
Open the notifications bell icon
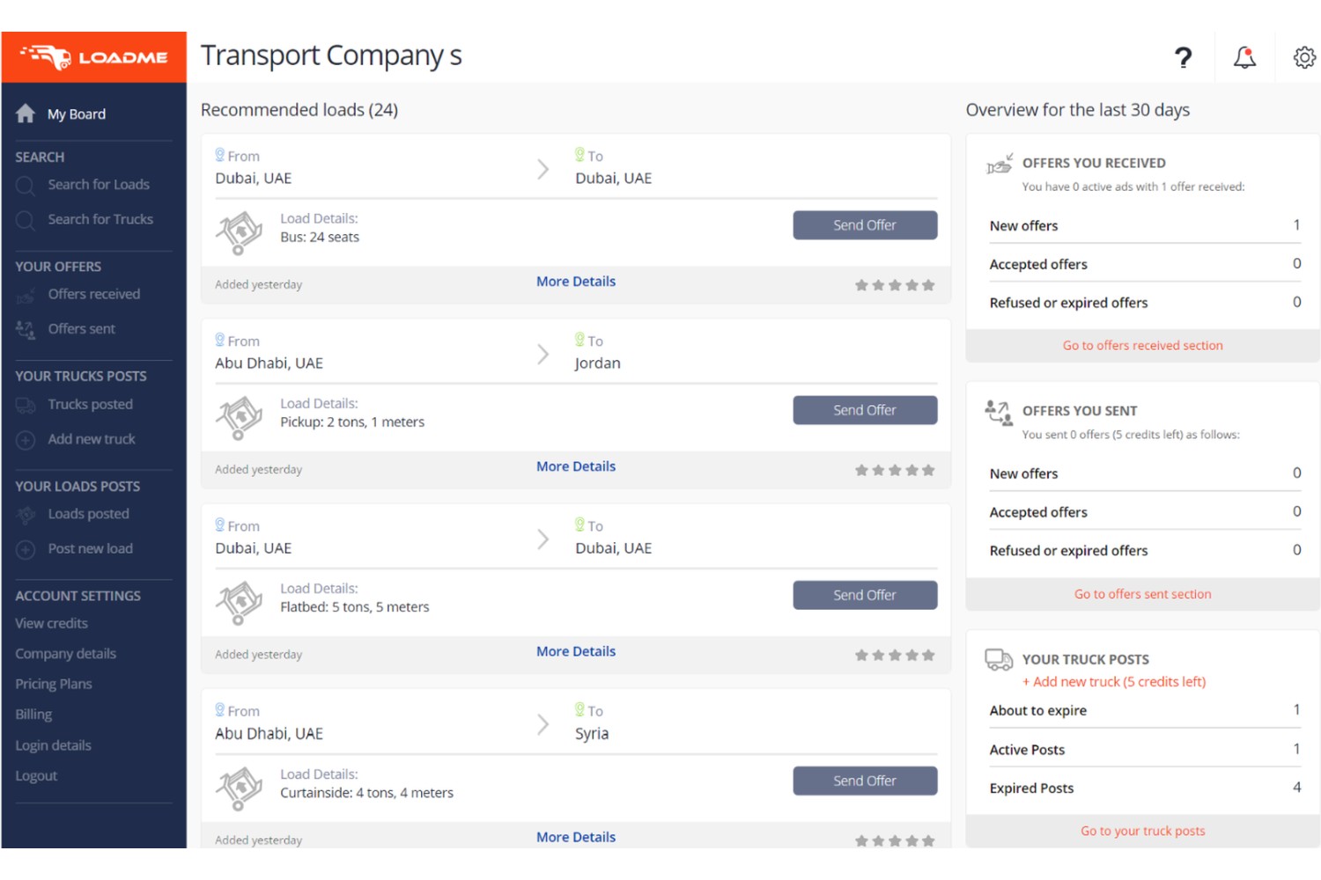coord(1244,57)
